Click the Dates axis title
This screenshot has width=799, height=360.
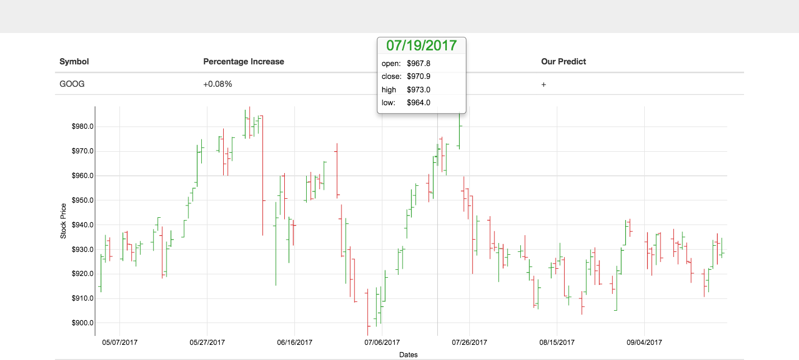408,355
